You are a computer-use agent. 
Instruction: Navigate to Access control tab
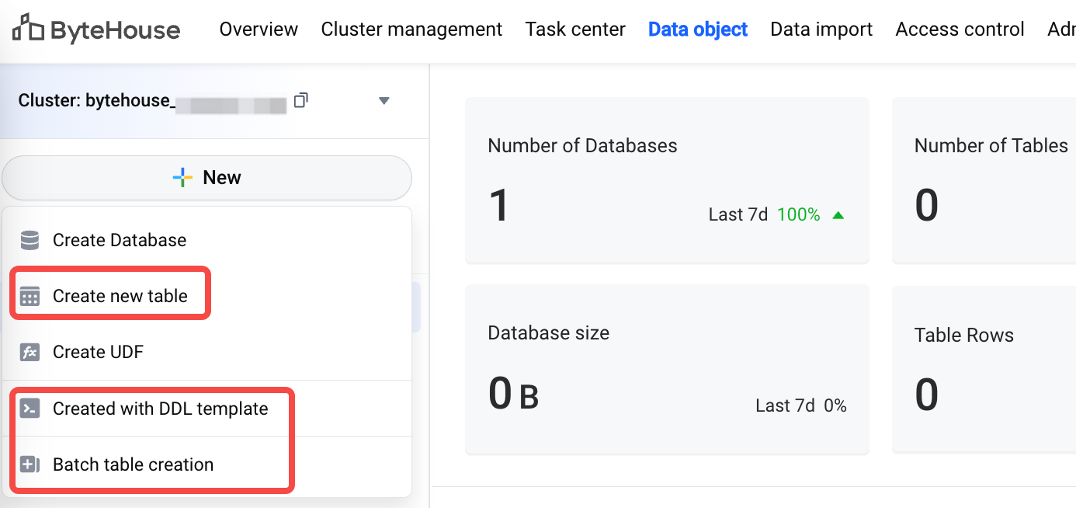pos(960,30)
